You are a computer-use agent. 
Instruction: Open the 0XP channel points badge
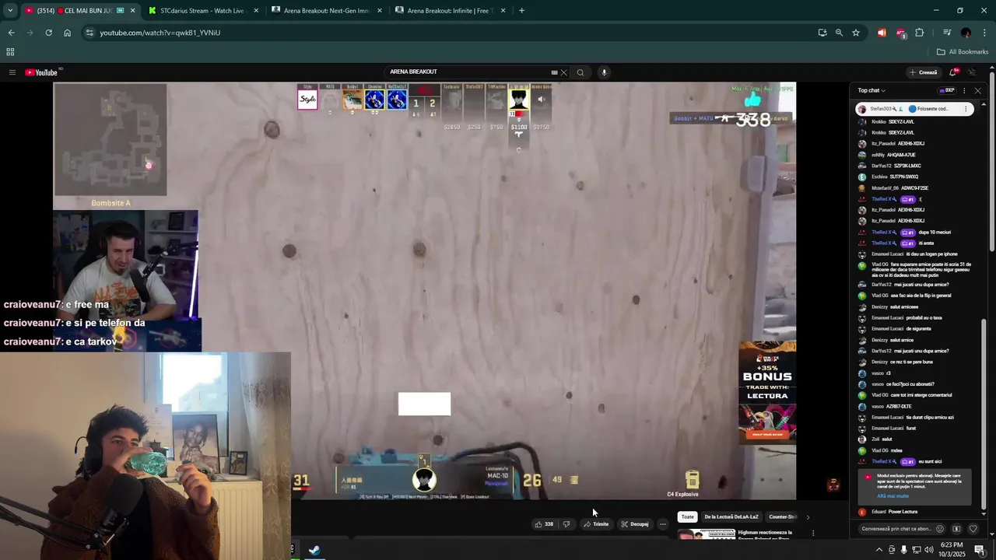(x=947, y=90)
